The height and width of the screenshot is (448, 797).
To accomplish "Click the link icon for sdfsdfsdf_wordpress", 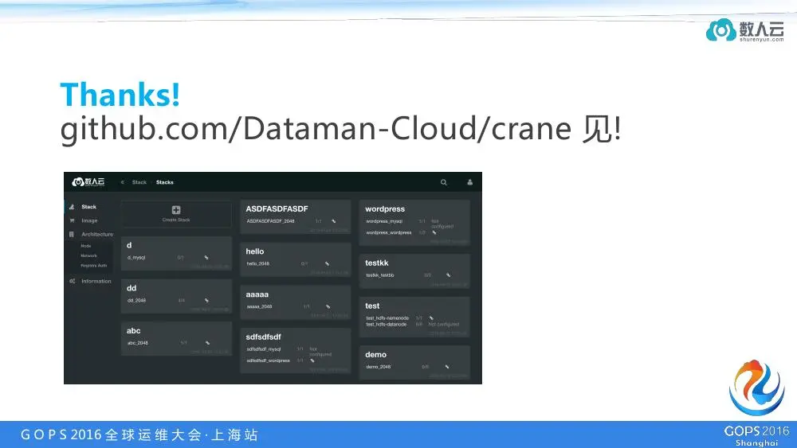I will pos(312,360).
